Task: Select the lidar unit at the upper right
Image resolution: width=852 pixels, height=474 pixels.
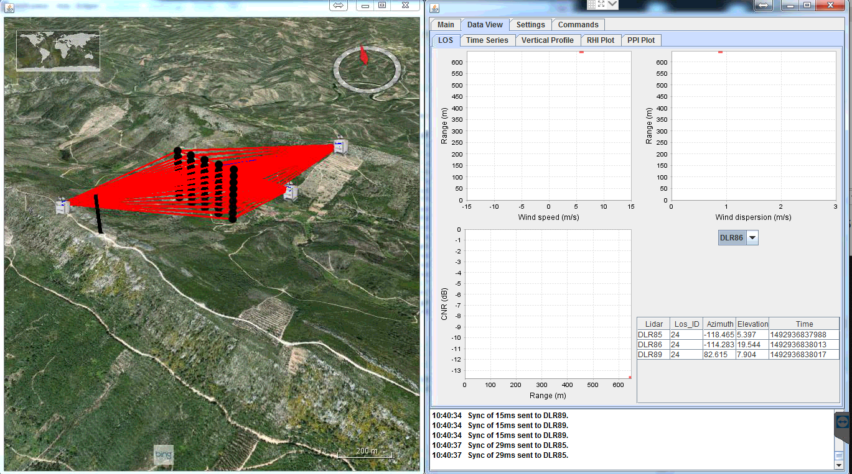Action: click(x=340, y=147)
